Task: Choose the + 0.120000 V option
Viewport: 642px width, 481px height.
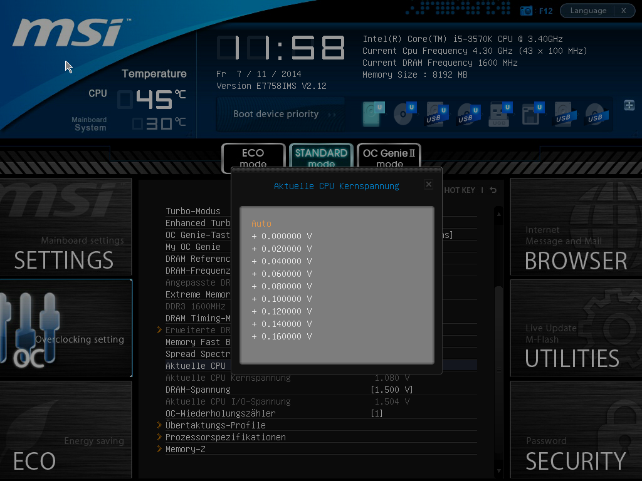Action: tap(282, 312)
